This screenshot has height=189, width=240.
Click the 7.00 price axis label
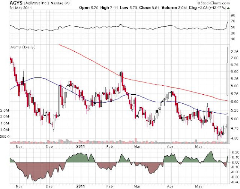pos(234,58)
